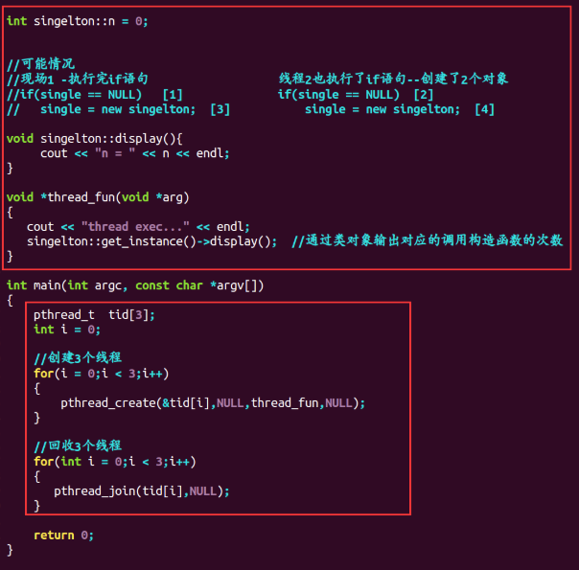Screen dimensions: 579x570
Task: Click the string literal "n = "
Action: point(115,153)
